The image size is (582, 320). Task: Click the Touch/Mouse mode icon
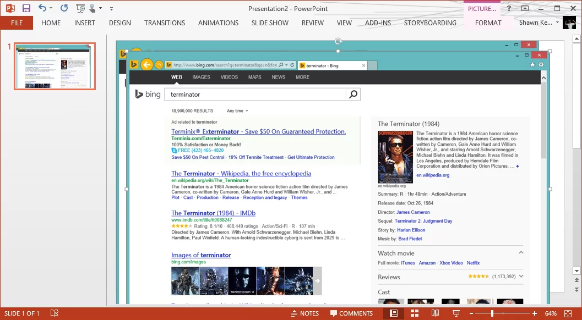coord(93,8)
